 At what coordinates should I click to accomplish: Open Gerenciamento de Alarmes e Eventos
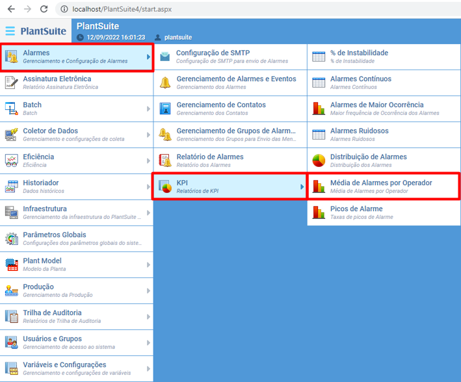pyautogui.click(x=230, y=83)
